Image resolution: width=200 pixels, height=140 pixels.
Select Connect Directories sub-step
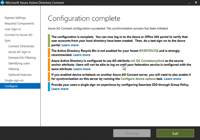pyautogui.click(x=21, y=46)
